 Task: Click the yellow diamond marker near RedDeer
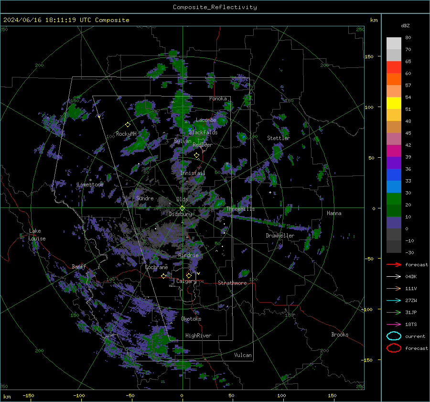196,155
